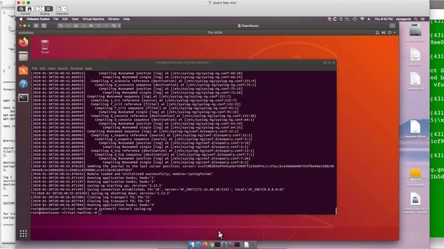Open Firefox from the Ubuntu dock
Screen dimensions: 444x249
coord(24,42)
